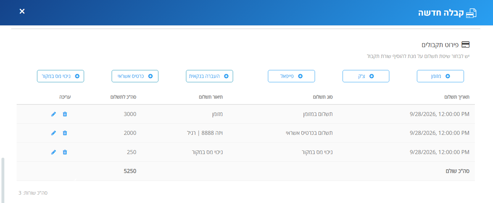Add a כרטיס אשראי payment row
The image size is (493, 203).
click(135, 76)
